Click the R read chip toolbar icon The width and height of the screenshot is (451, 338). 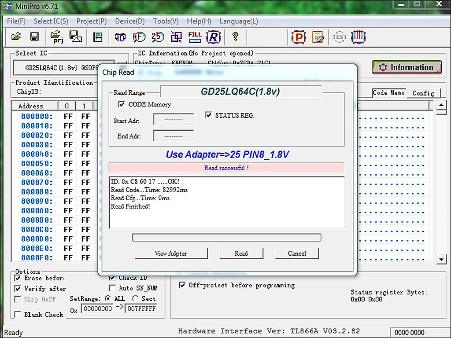(x=214, y=37)
